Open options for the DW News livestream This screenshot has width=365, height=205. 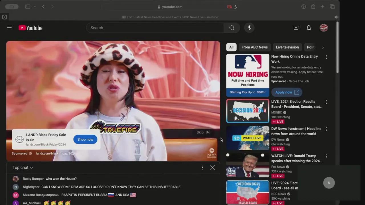click(326, 129)
